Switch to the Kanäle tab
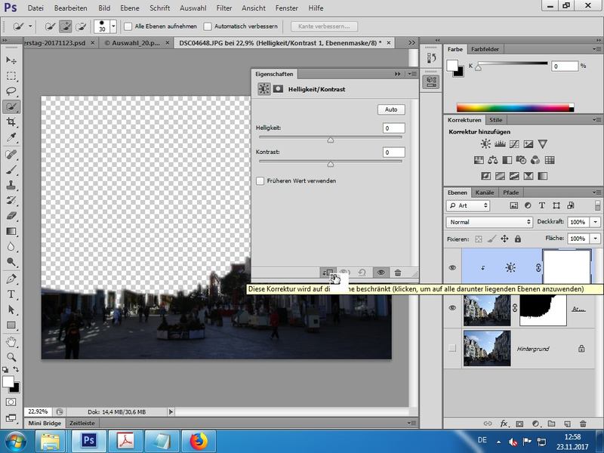 485,193
